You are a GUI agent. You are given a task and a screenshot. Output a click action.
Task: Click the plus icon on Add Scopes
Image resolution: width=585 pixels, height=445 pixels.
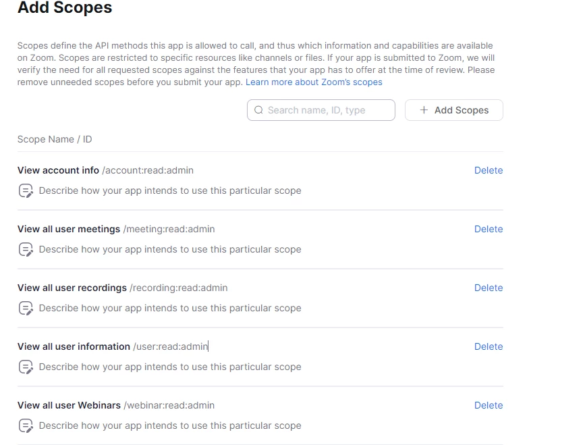(424, 110)
